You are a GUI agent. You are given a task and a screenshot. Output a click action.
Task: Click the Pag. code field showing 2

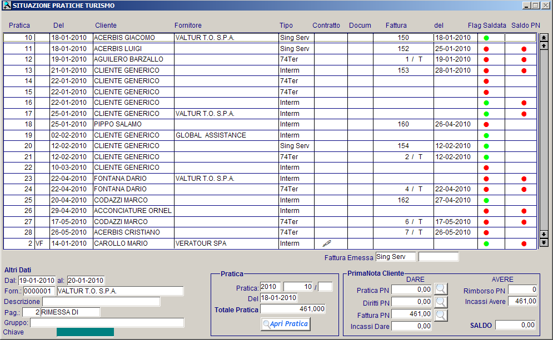pos(31,312)
